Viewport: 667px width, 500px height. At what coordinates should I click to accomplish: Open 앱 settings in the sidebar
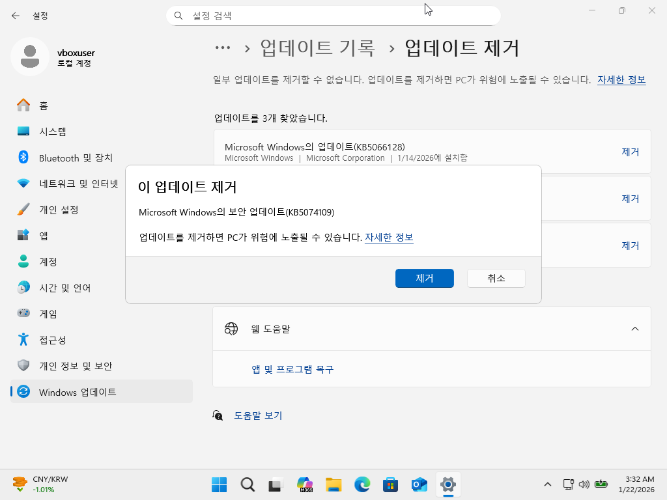click(68, 236)
